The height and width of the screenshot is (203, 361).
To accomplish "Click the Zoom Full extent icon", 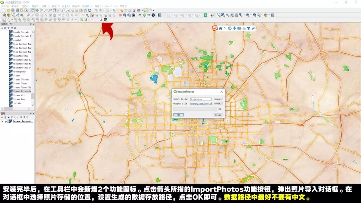I will (54, 10).
